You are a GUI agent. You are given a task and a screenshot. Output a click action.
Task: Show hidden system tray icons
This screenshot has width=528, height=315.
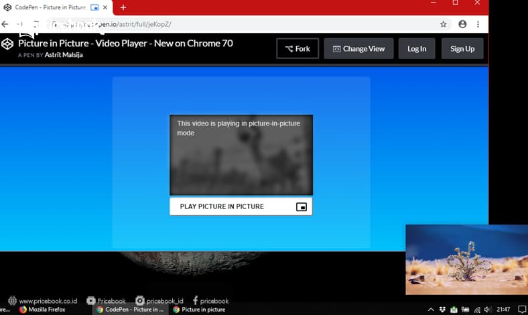[x=431, y=309]
